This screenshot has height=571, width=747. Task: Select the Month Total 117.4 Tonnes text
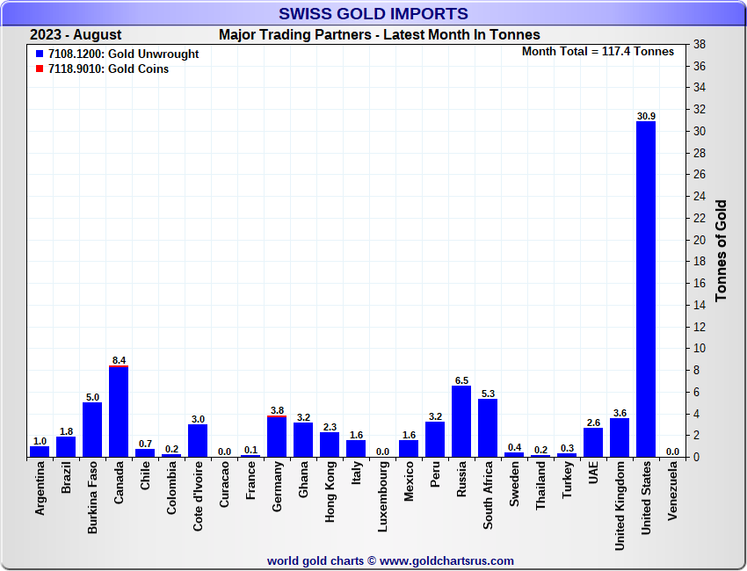[598, 52]
